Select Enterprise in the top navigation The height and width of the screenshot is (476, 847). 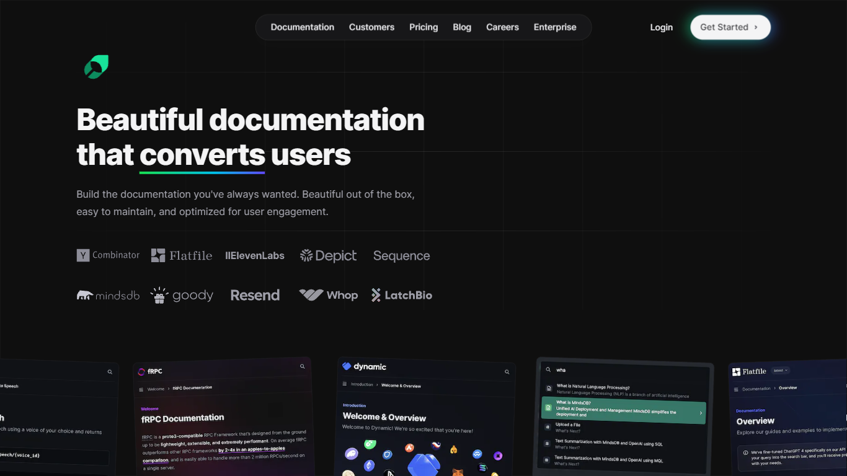(555, 27)
